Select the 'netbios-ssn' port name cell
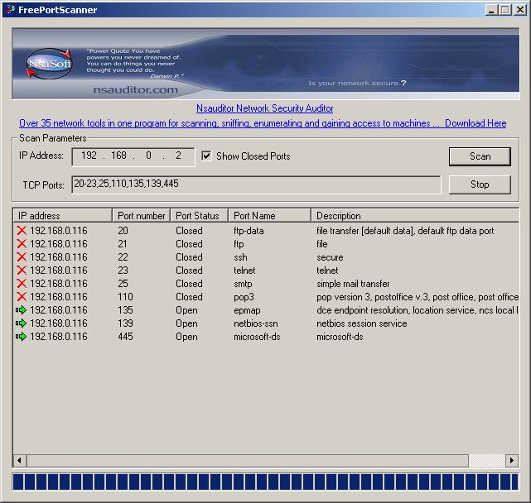This screenshot has height=503, width=531. pos(256,323)
